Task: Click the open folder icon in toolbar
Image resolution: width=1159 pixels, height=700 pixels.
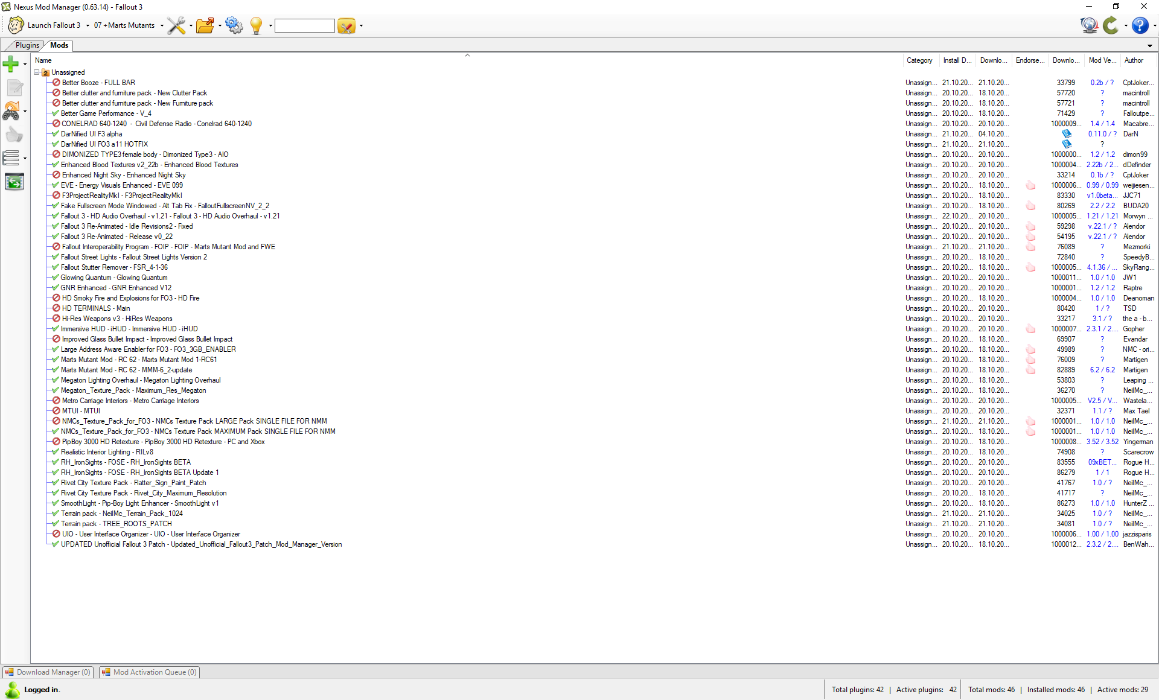Action: click(x=205, y=25)
